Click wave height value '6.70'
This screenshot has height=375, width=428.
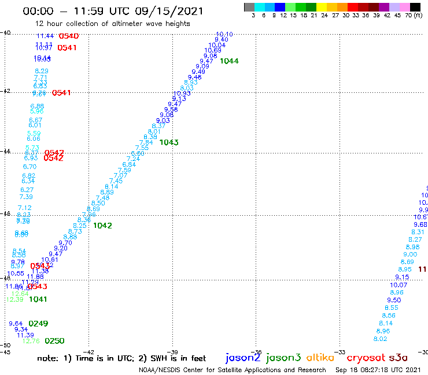[29, 167]
